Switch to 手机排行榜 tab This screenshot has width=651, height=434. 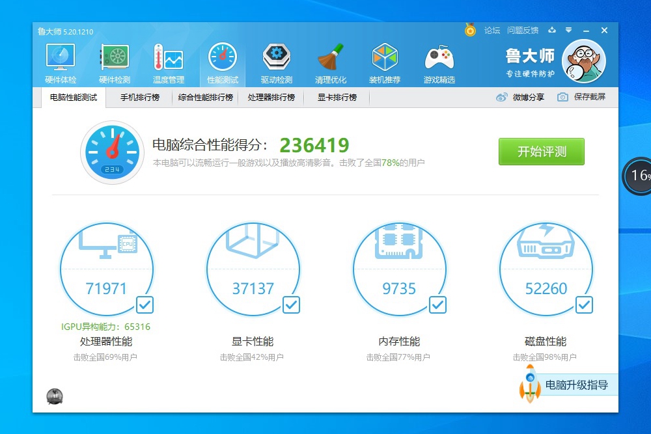[140, 98]
